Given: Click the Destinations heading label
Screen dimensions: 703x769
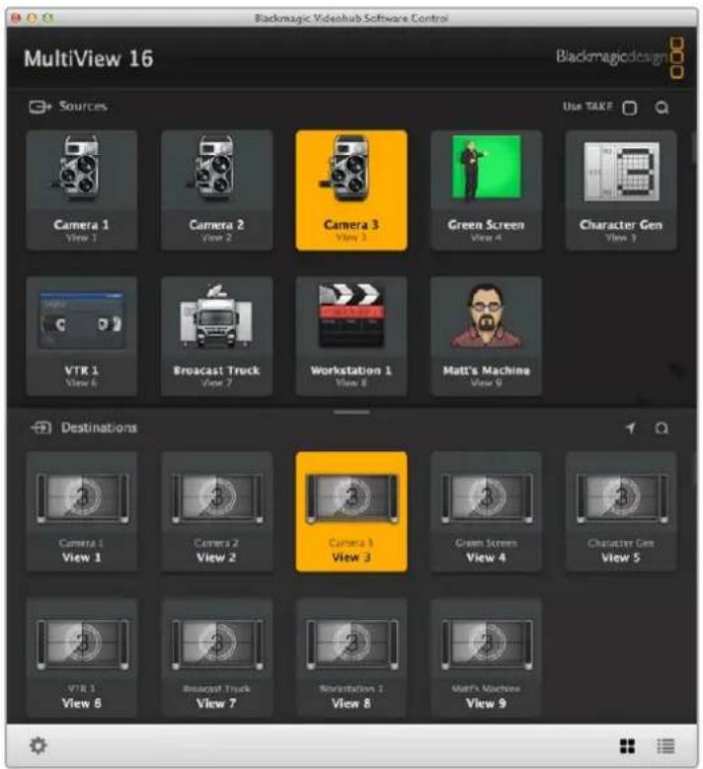Looking at the screenshot, I should pos(99,427).
